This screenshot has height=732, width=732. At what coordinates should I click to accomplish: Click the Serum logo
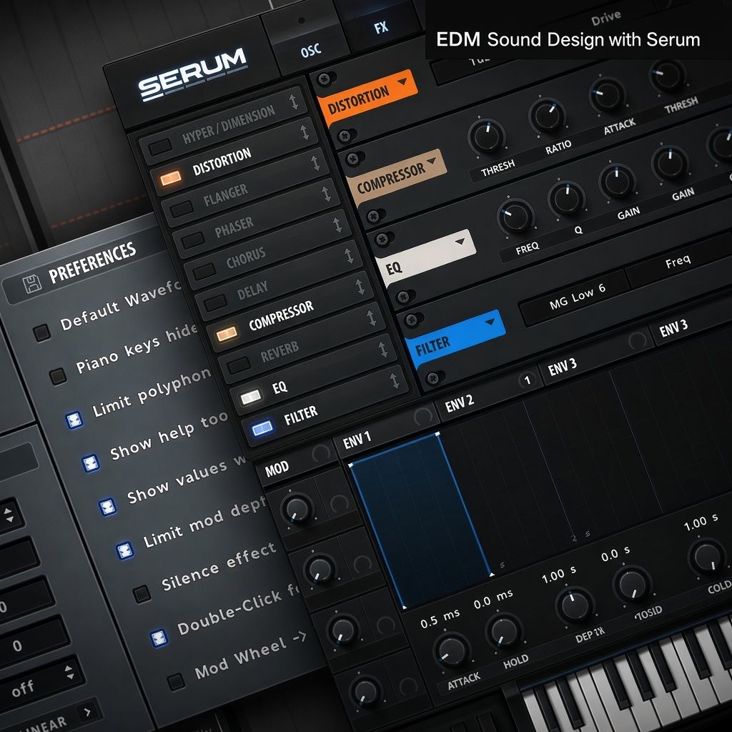pyautogui.click(x=192, y=74)
